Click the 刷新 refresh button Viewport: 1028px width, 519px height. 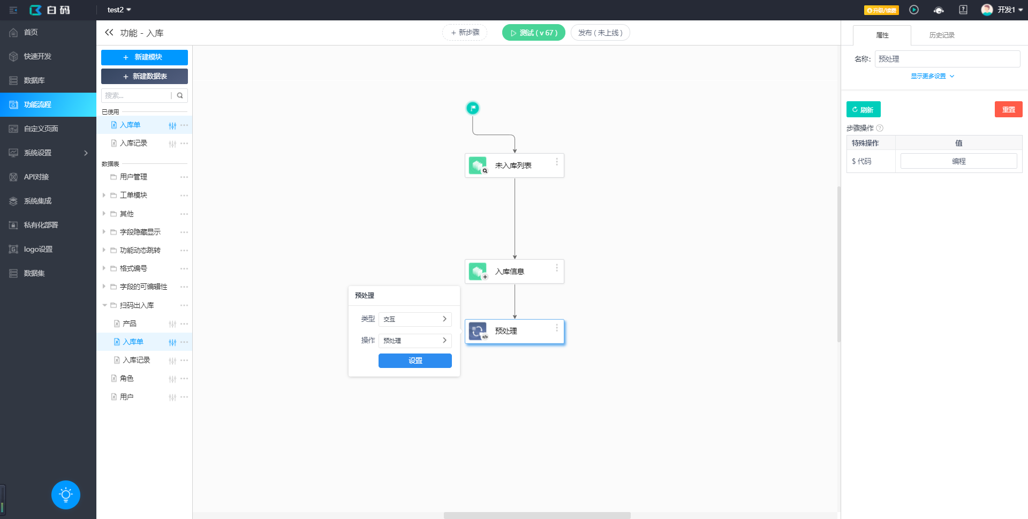coord(863,110)
